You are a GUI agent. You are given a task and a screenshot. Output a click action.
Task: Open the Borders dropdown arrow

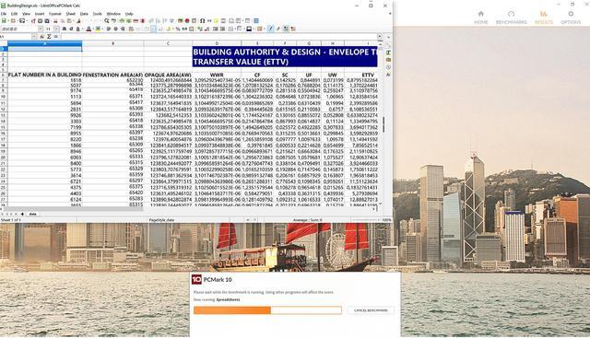236,29
